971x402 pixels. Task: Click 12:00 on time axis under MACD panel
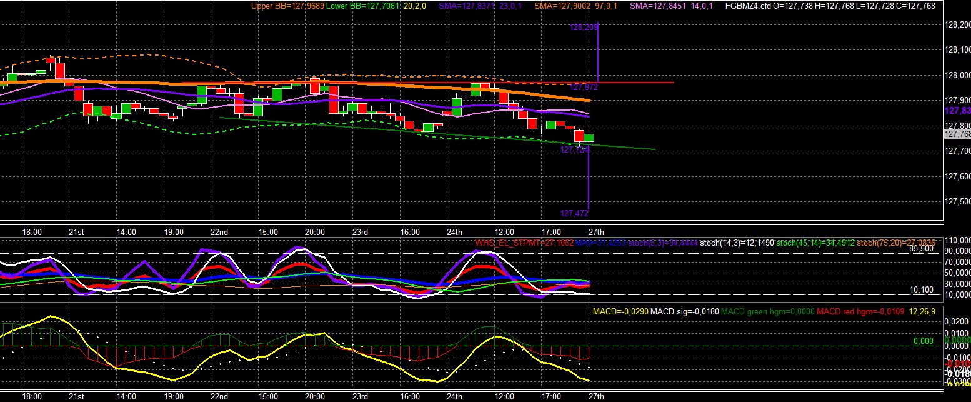(504, 396)
